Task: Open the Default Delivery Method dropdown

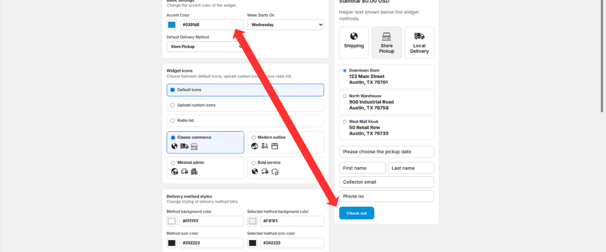Action: tap(205, 47)
